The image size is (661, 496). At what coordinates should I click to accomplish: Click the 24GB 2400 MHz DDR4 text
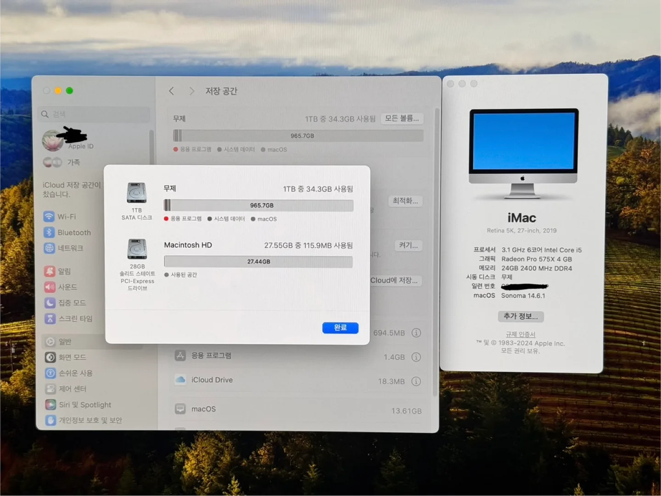click(537, 268)
